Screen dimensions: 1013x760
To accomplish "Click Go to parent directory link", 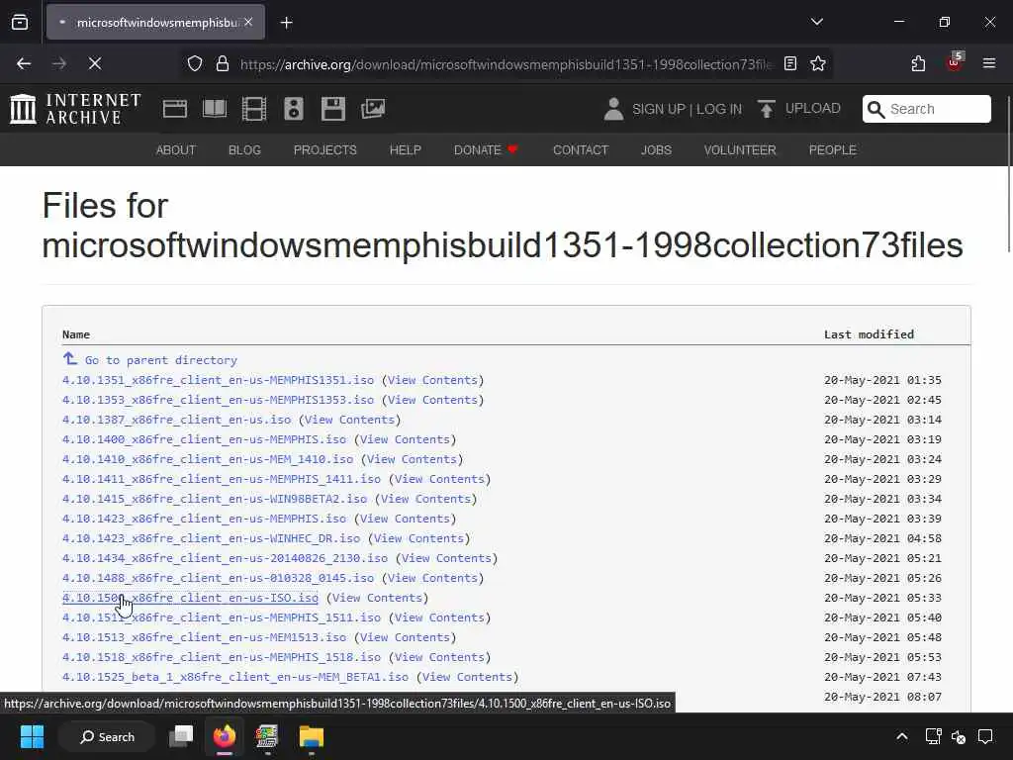I will tap(150, 360).
